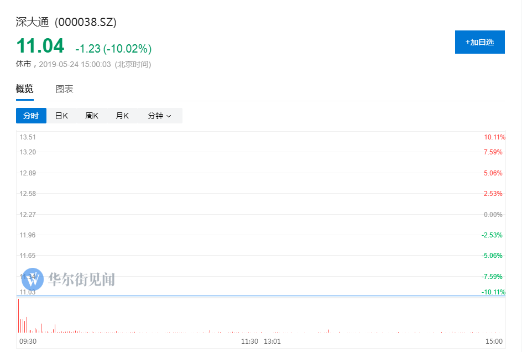Show the 月K candlestick view
522x352 pixels.
tap(122, 116)
